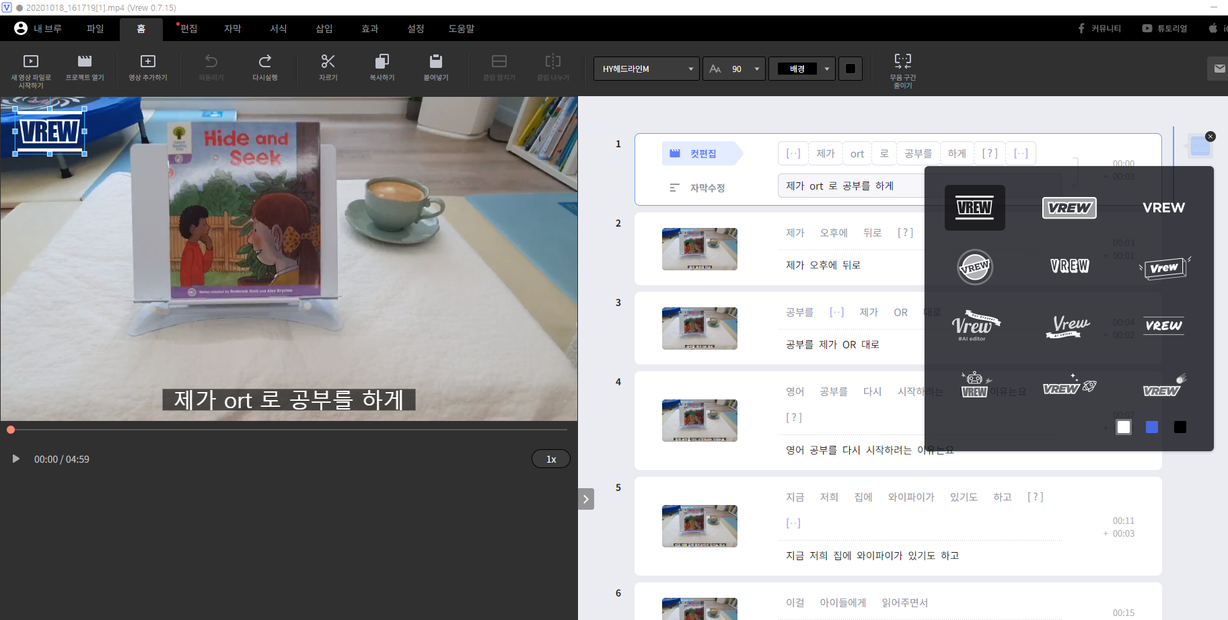This screenshot has width=1228, height=620.
Task: Choose the VREW logo with planet
Action: (x=1069, y=385)
